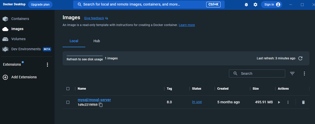This screenshot has width=315, height=124.
Task: Sort by the Name column
Action: point(82,89)
